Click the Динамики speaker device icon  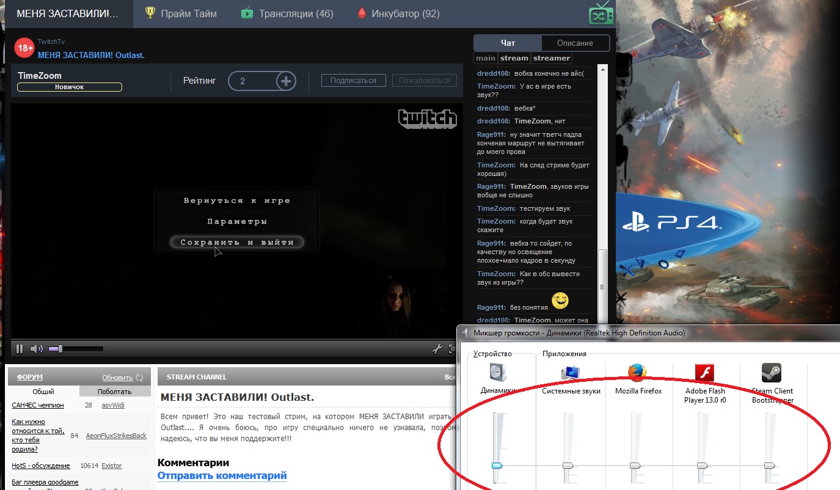point(498,373)
